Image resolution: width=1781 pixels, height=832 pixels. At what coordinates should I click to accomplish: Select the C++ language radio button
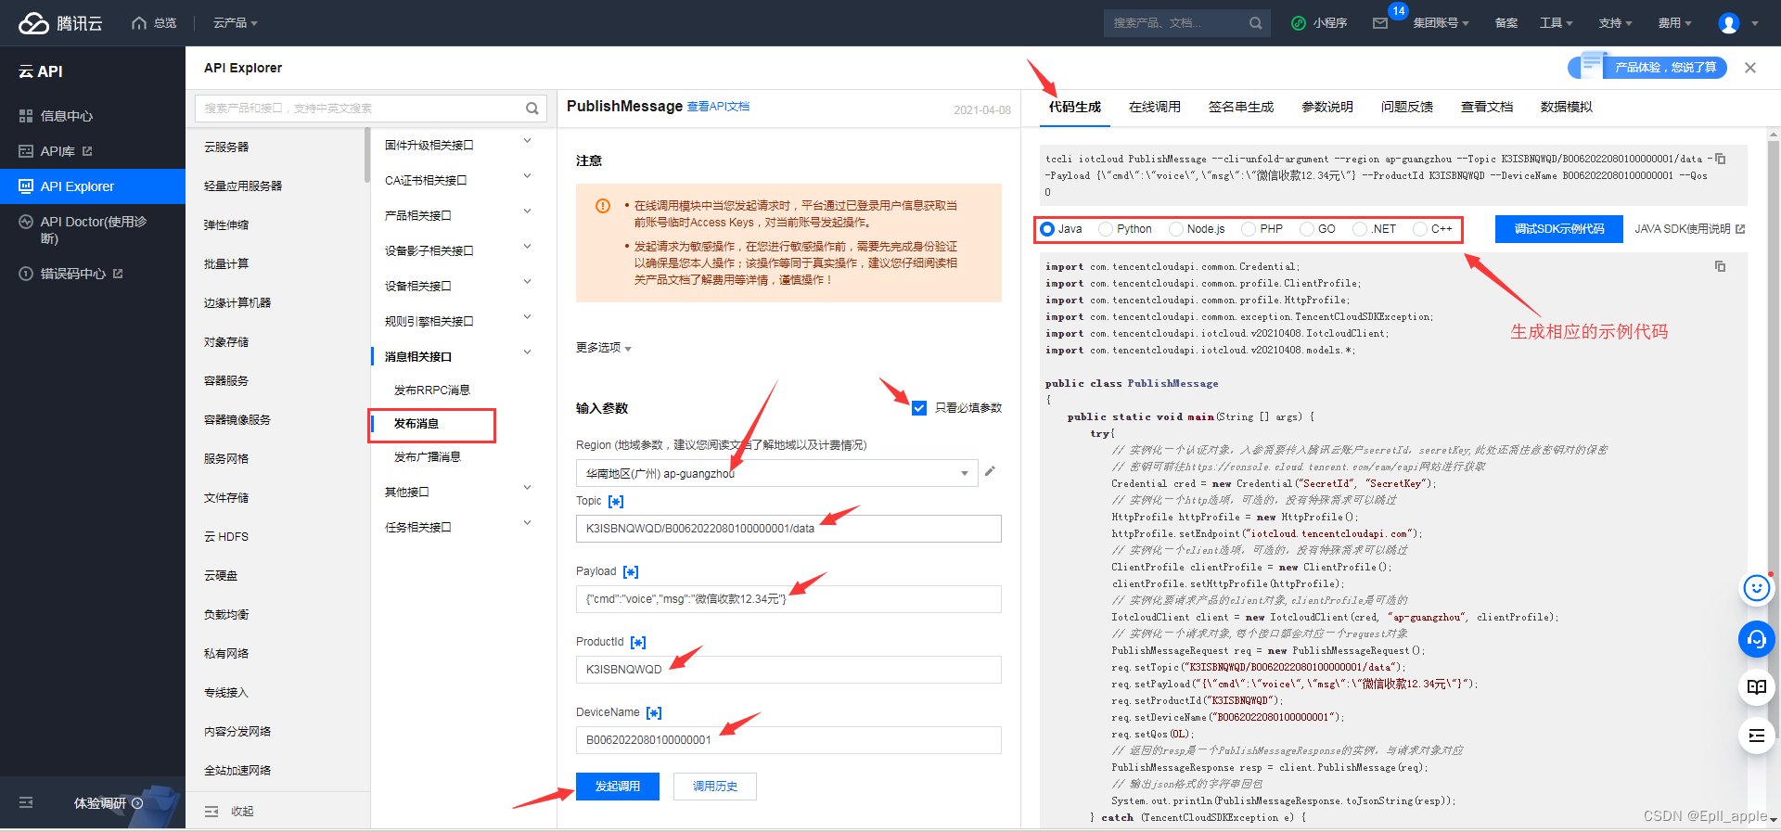[x=1420, y=229]
